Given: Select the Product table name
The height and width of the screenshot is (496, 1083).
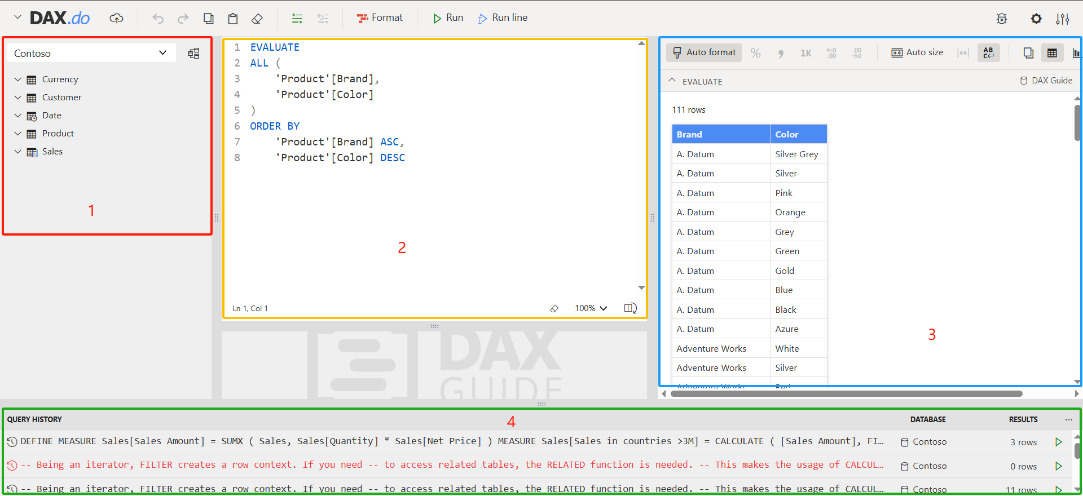Looking at the screenshot, I should (x=58, y=134).
